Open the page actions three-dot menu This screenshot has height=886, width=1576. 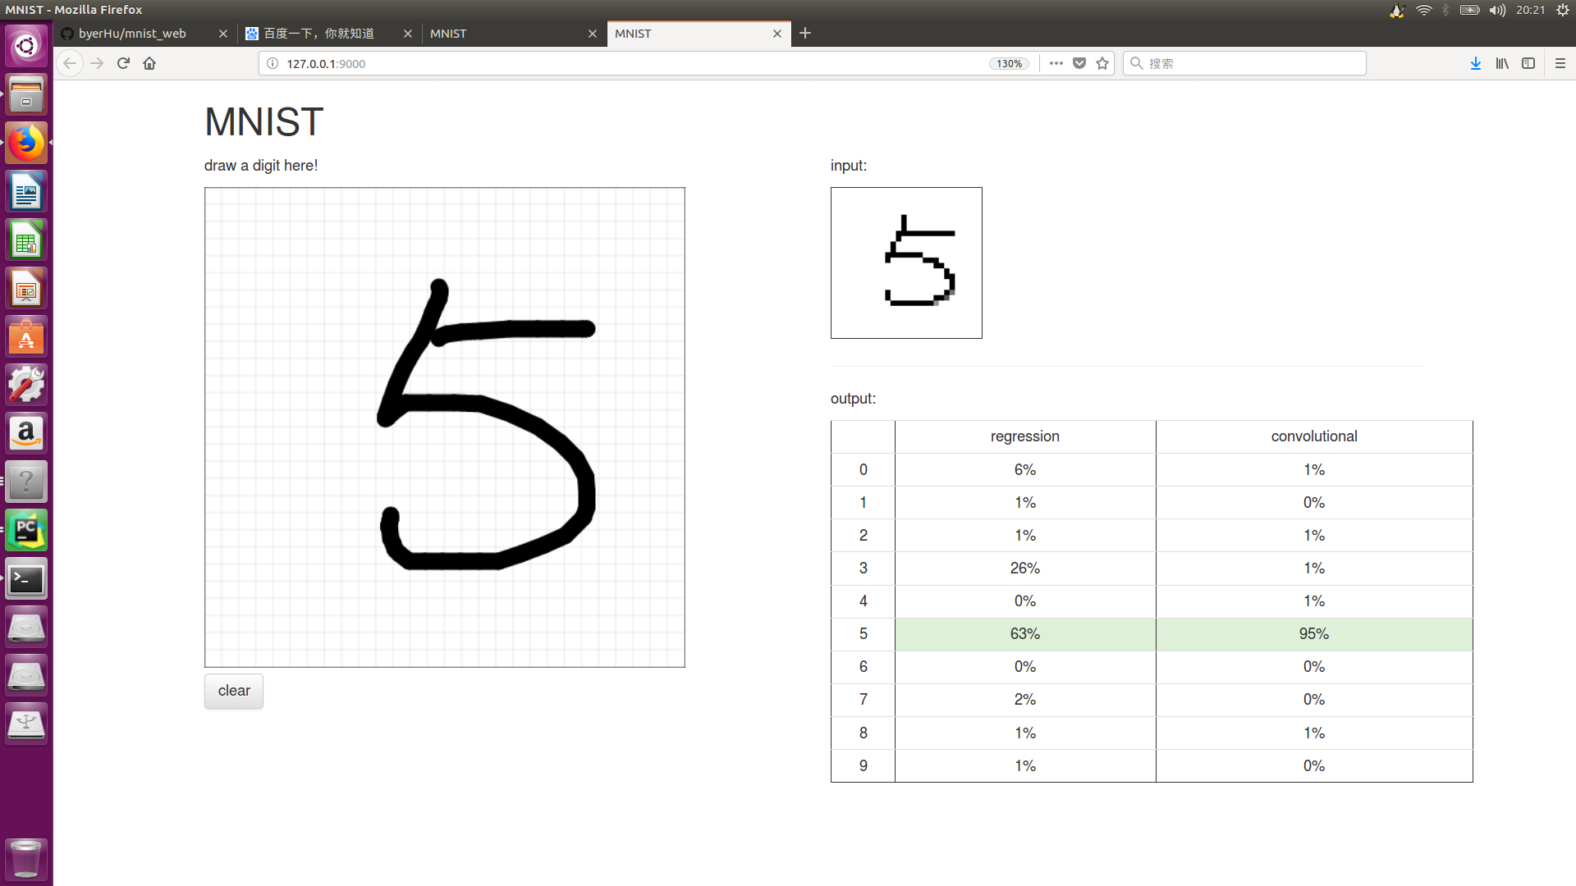[1056, 63]
